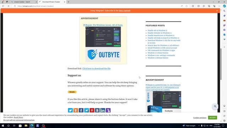Open Disable Defender in Windows 11 post

point(160,33)
